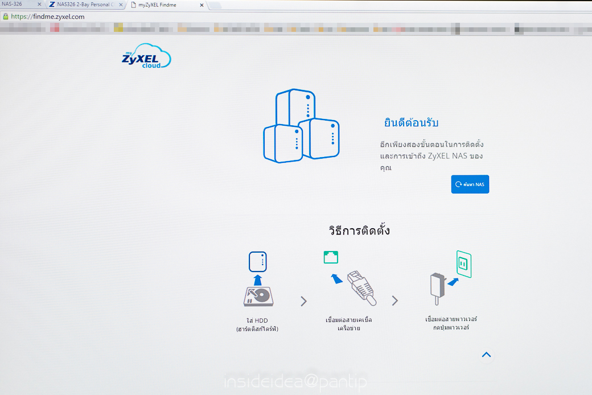Click the insert HDD step icon
Screen dimensions: 592x395
[x=258, y=279]
